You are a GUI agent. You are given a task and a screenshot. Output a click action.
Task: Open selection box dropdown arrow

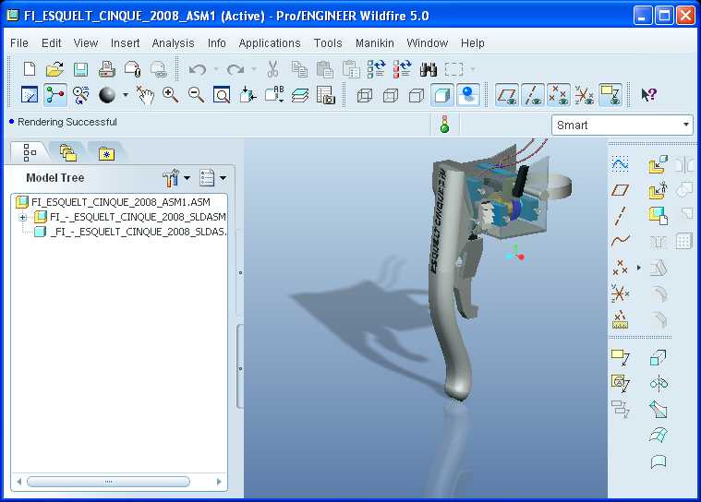tap(473, 69)
